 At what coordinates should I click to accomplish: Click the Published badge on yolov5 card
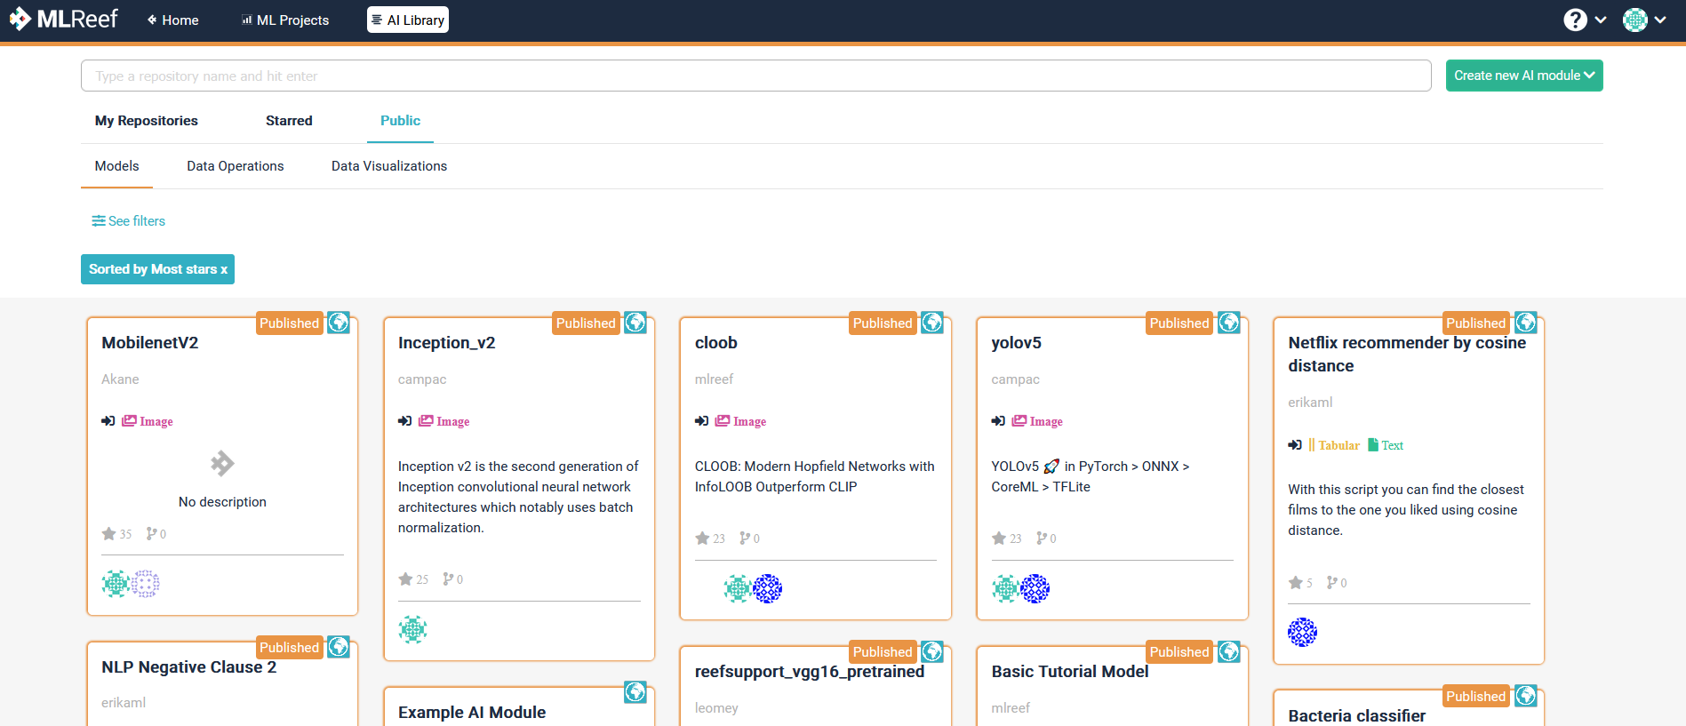[1179, 323]
